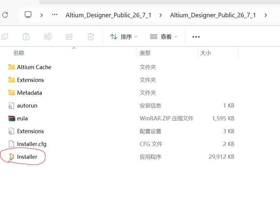Expand chevron after the This PC icon
Viewport: 280px width, 213px height.
point(41,15)
